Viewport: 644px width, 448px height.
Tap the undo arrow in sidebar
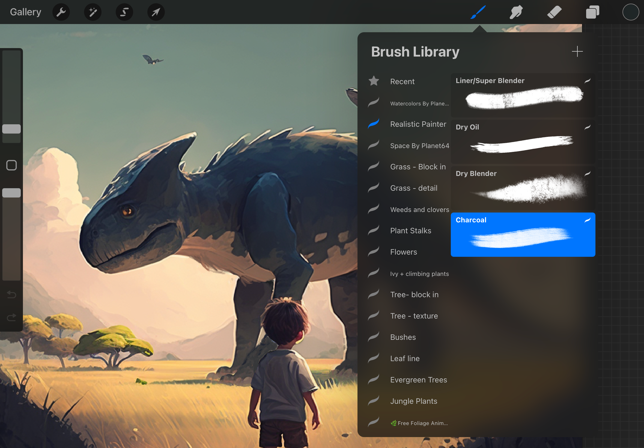tap(11, 294)
